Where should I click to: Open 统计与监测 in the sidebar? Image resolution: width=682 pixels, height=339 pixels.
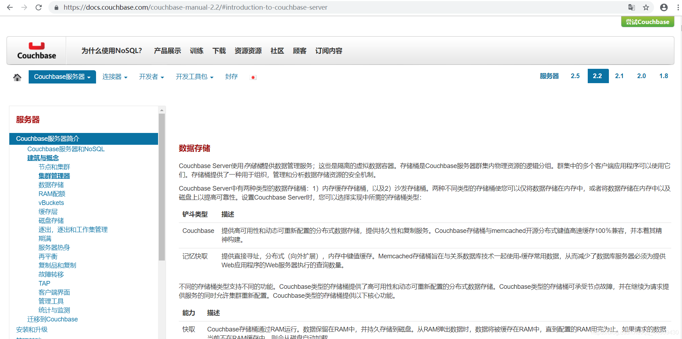click(x=54, y=310)
